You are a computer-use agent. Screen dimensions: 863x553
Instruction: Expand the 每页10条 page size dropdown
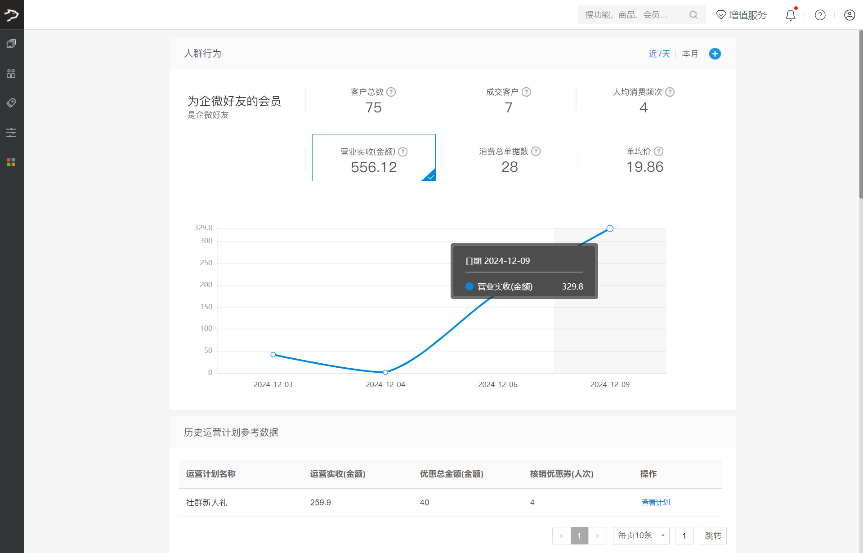pyautogui.click(x=641, y=535)
